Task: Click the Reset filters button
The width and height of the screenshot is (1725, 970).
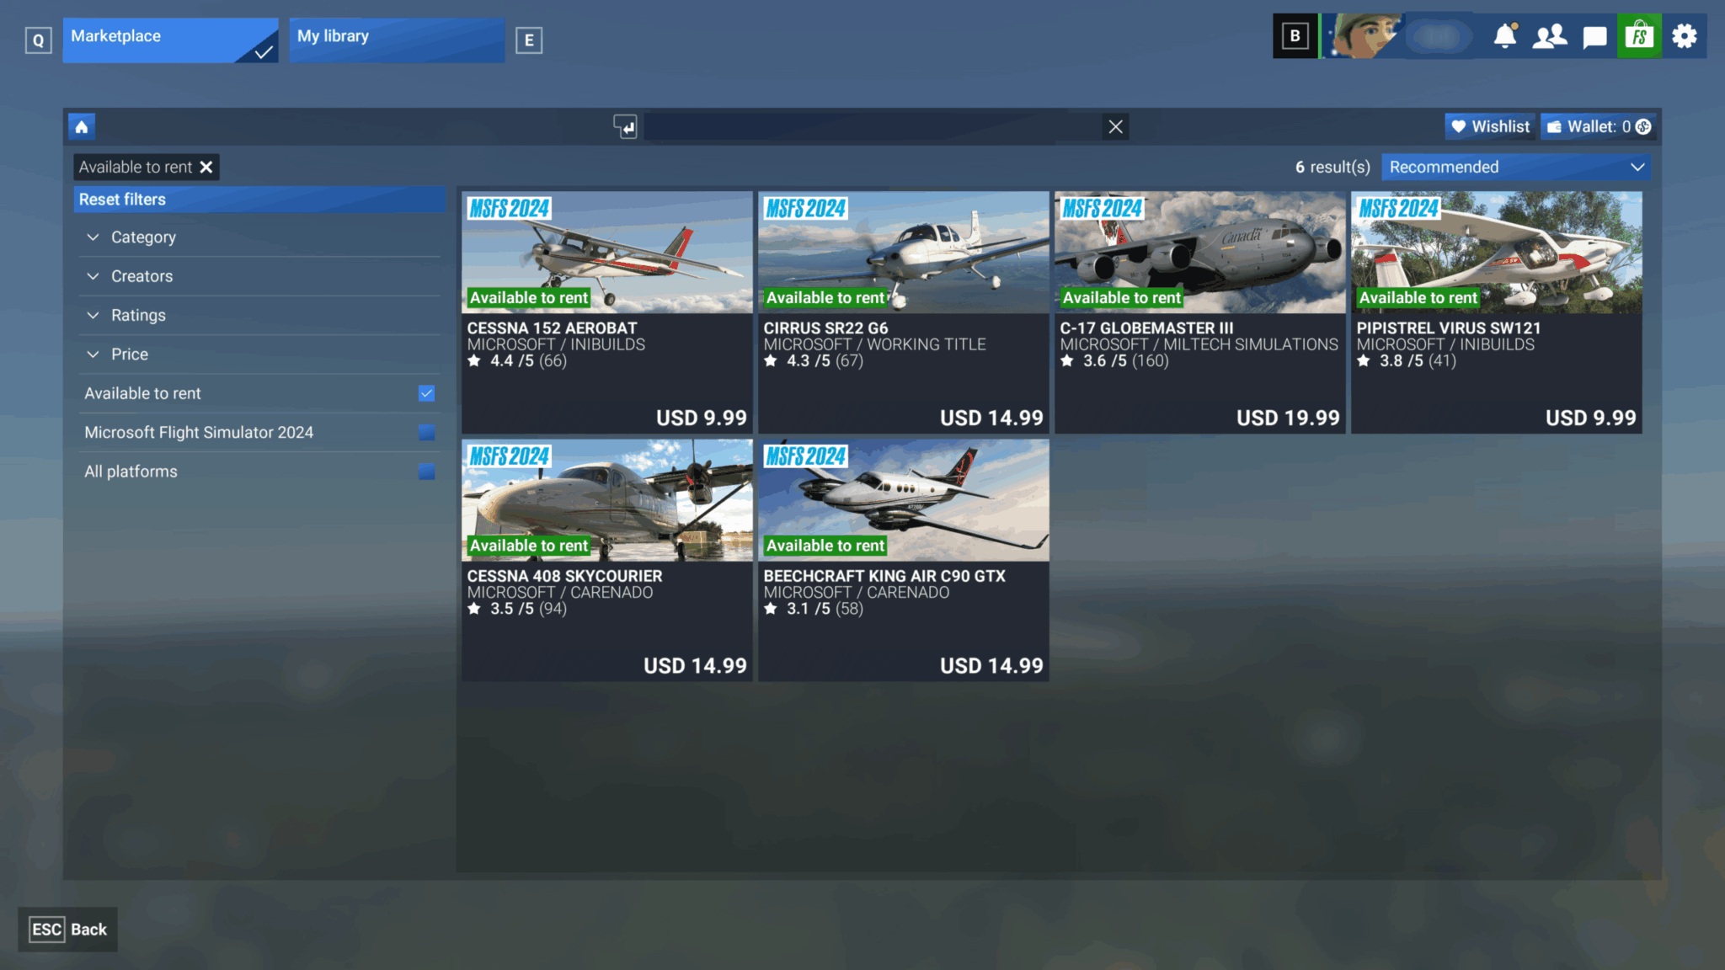Action: click(121, 200)
